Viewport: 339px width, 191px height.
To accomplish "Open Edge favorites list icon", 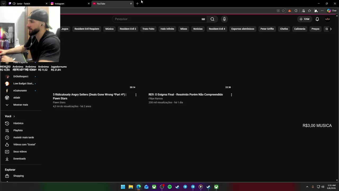I will 309,11.
